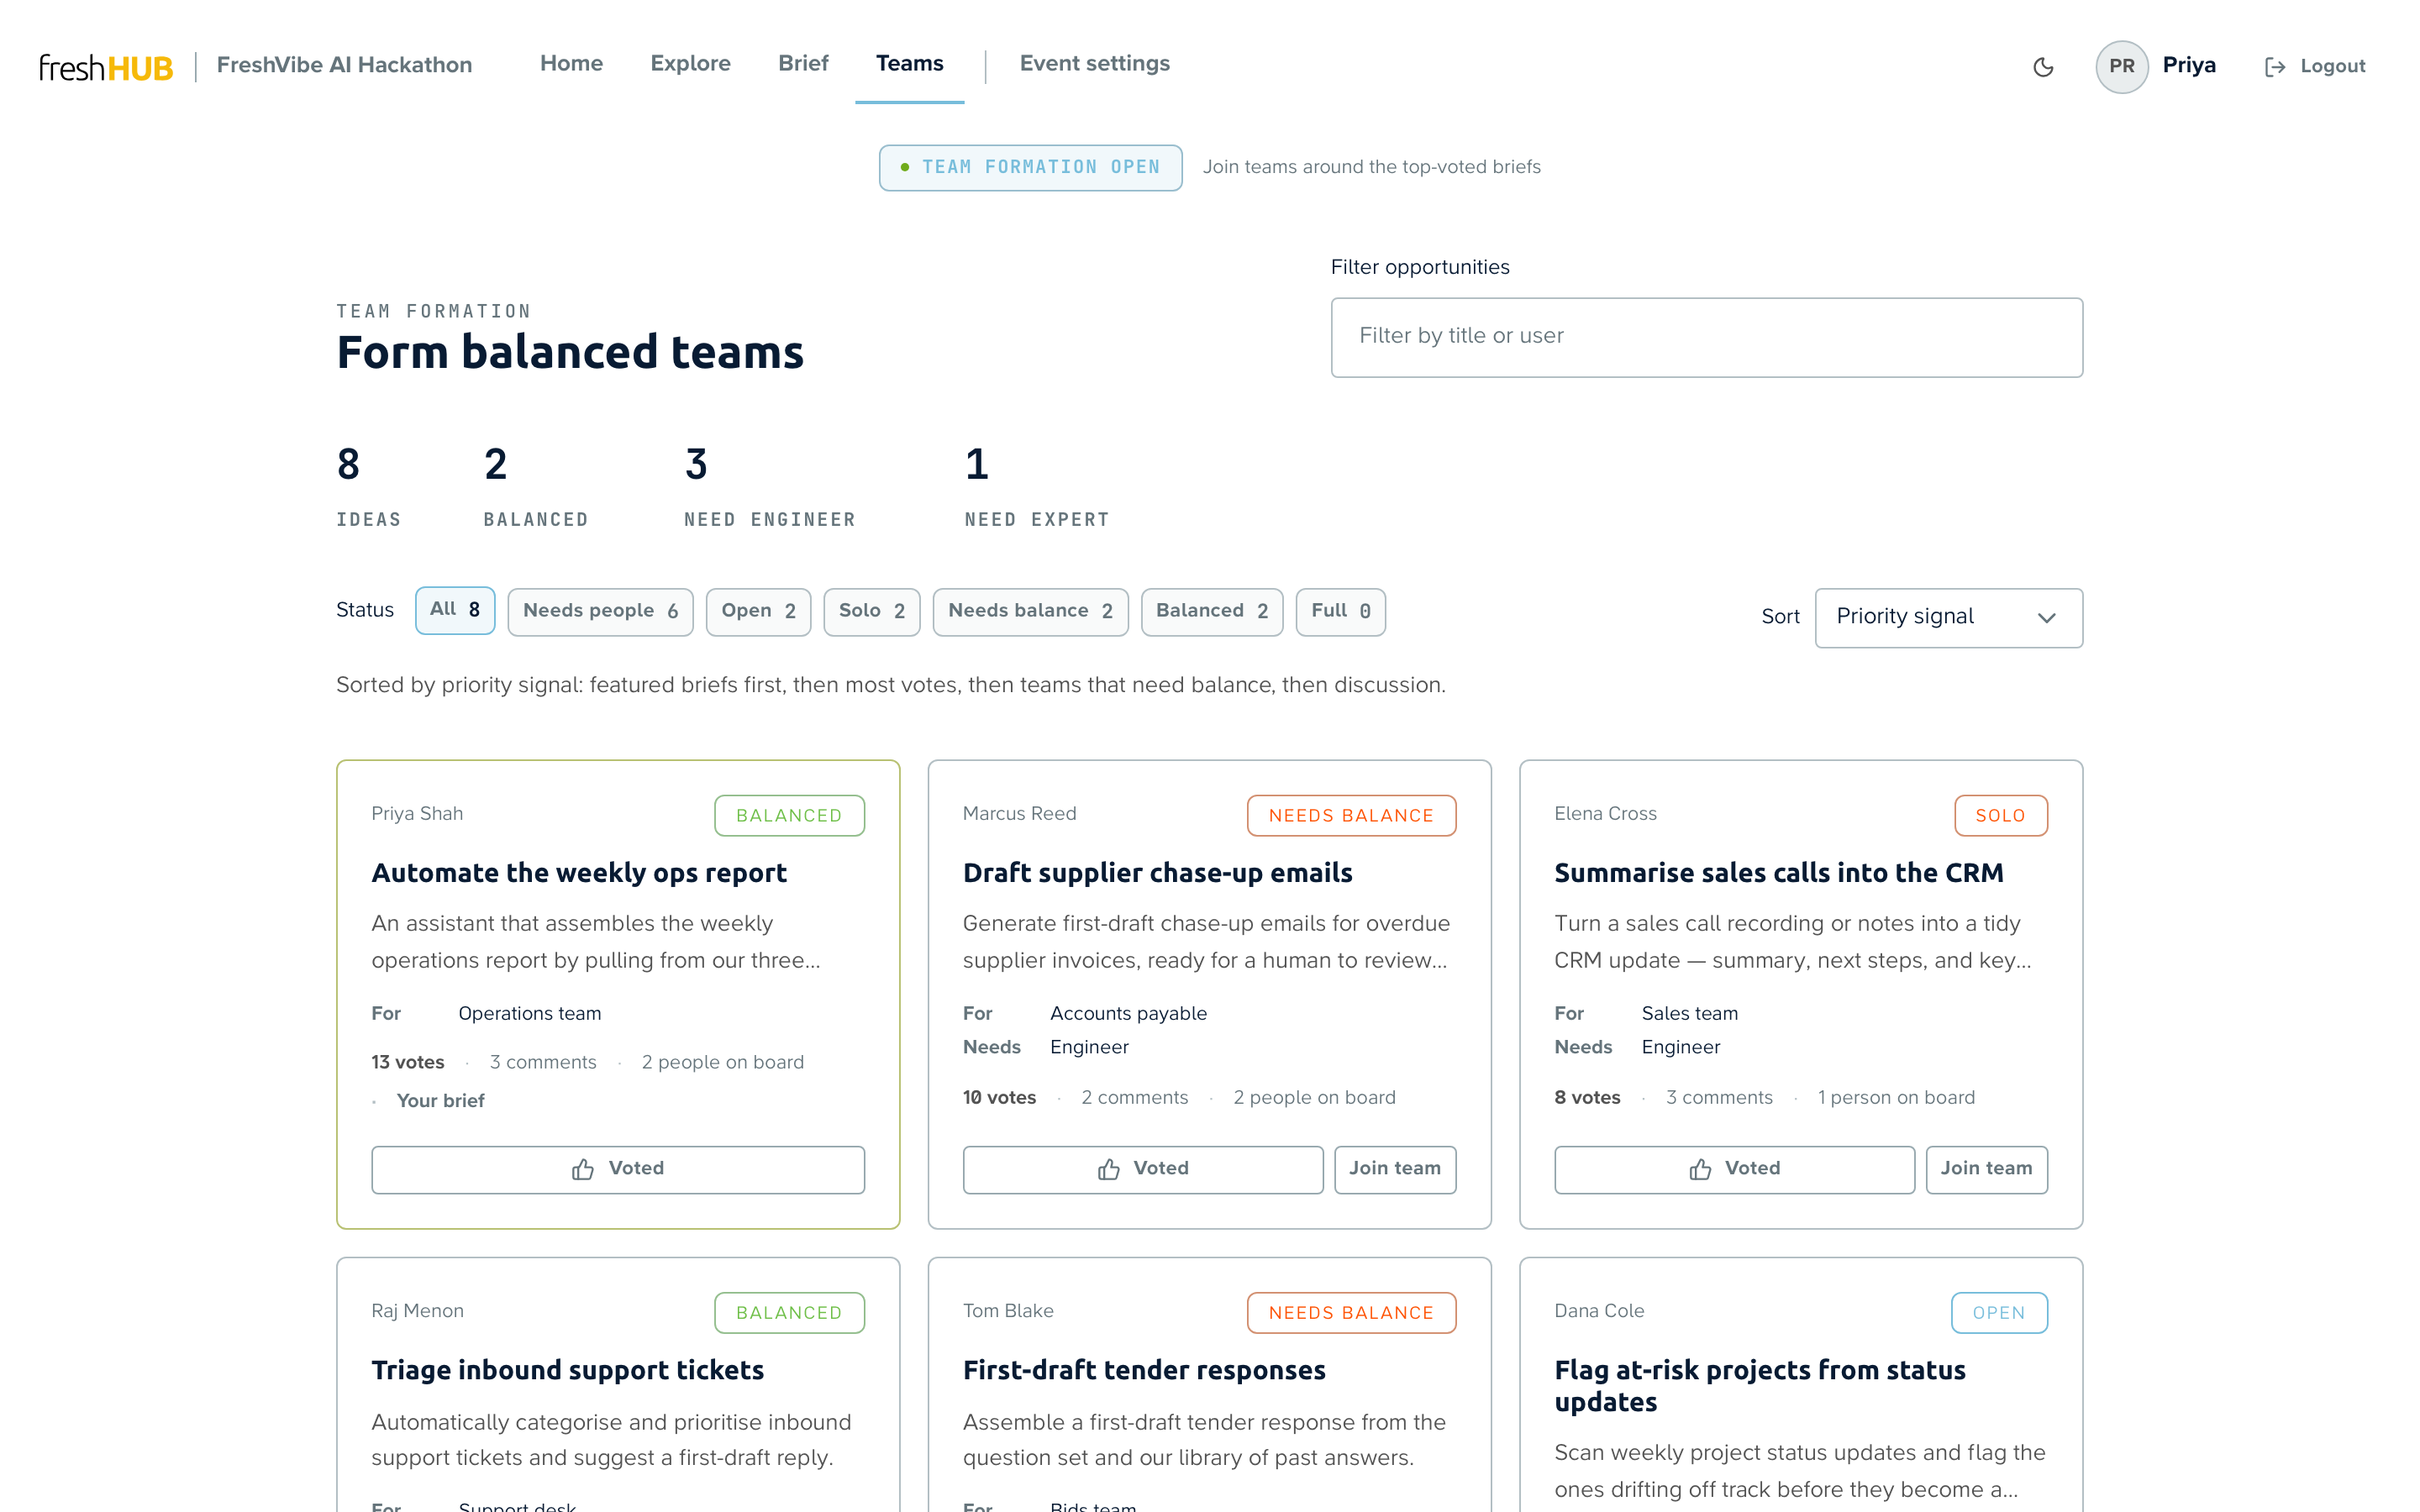Screen dimensions: 2420x1512
Task: Click thumbs-up icon on Automate weekly ops report
Action: click(583, 1169)
